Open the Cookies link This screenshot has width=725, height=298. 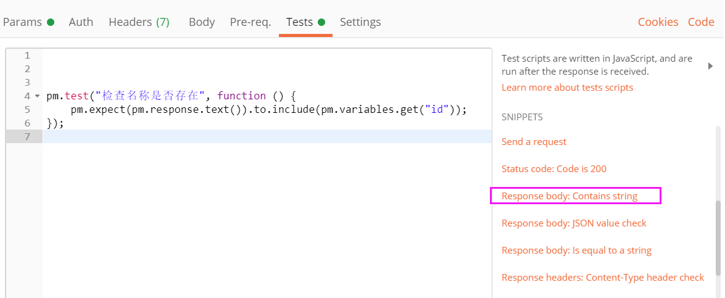click(658, 22)
